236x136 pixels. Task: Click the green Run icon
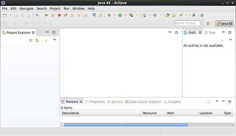tap(120, 15)
